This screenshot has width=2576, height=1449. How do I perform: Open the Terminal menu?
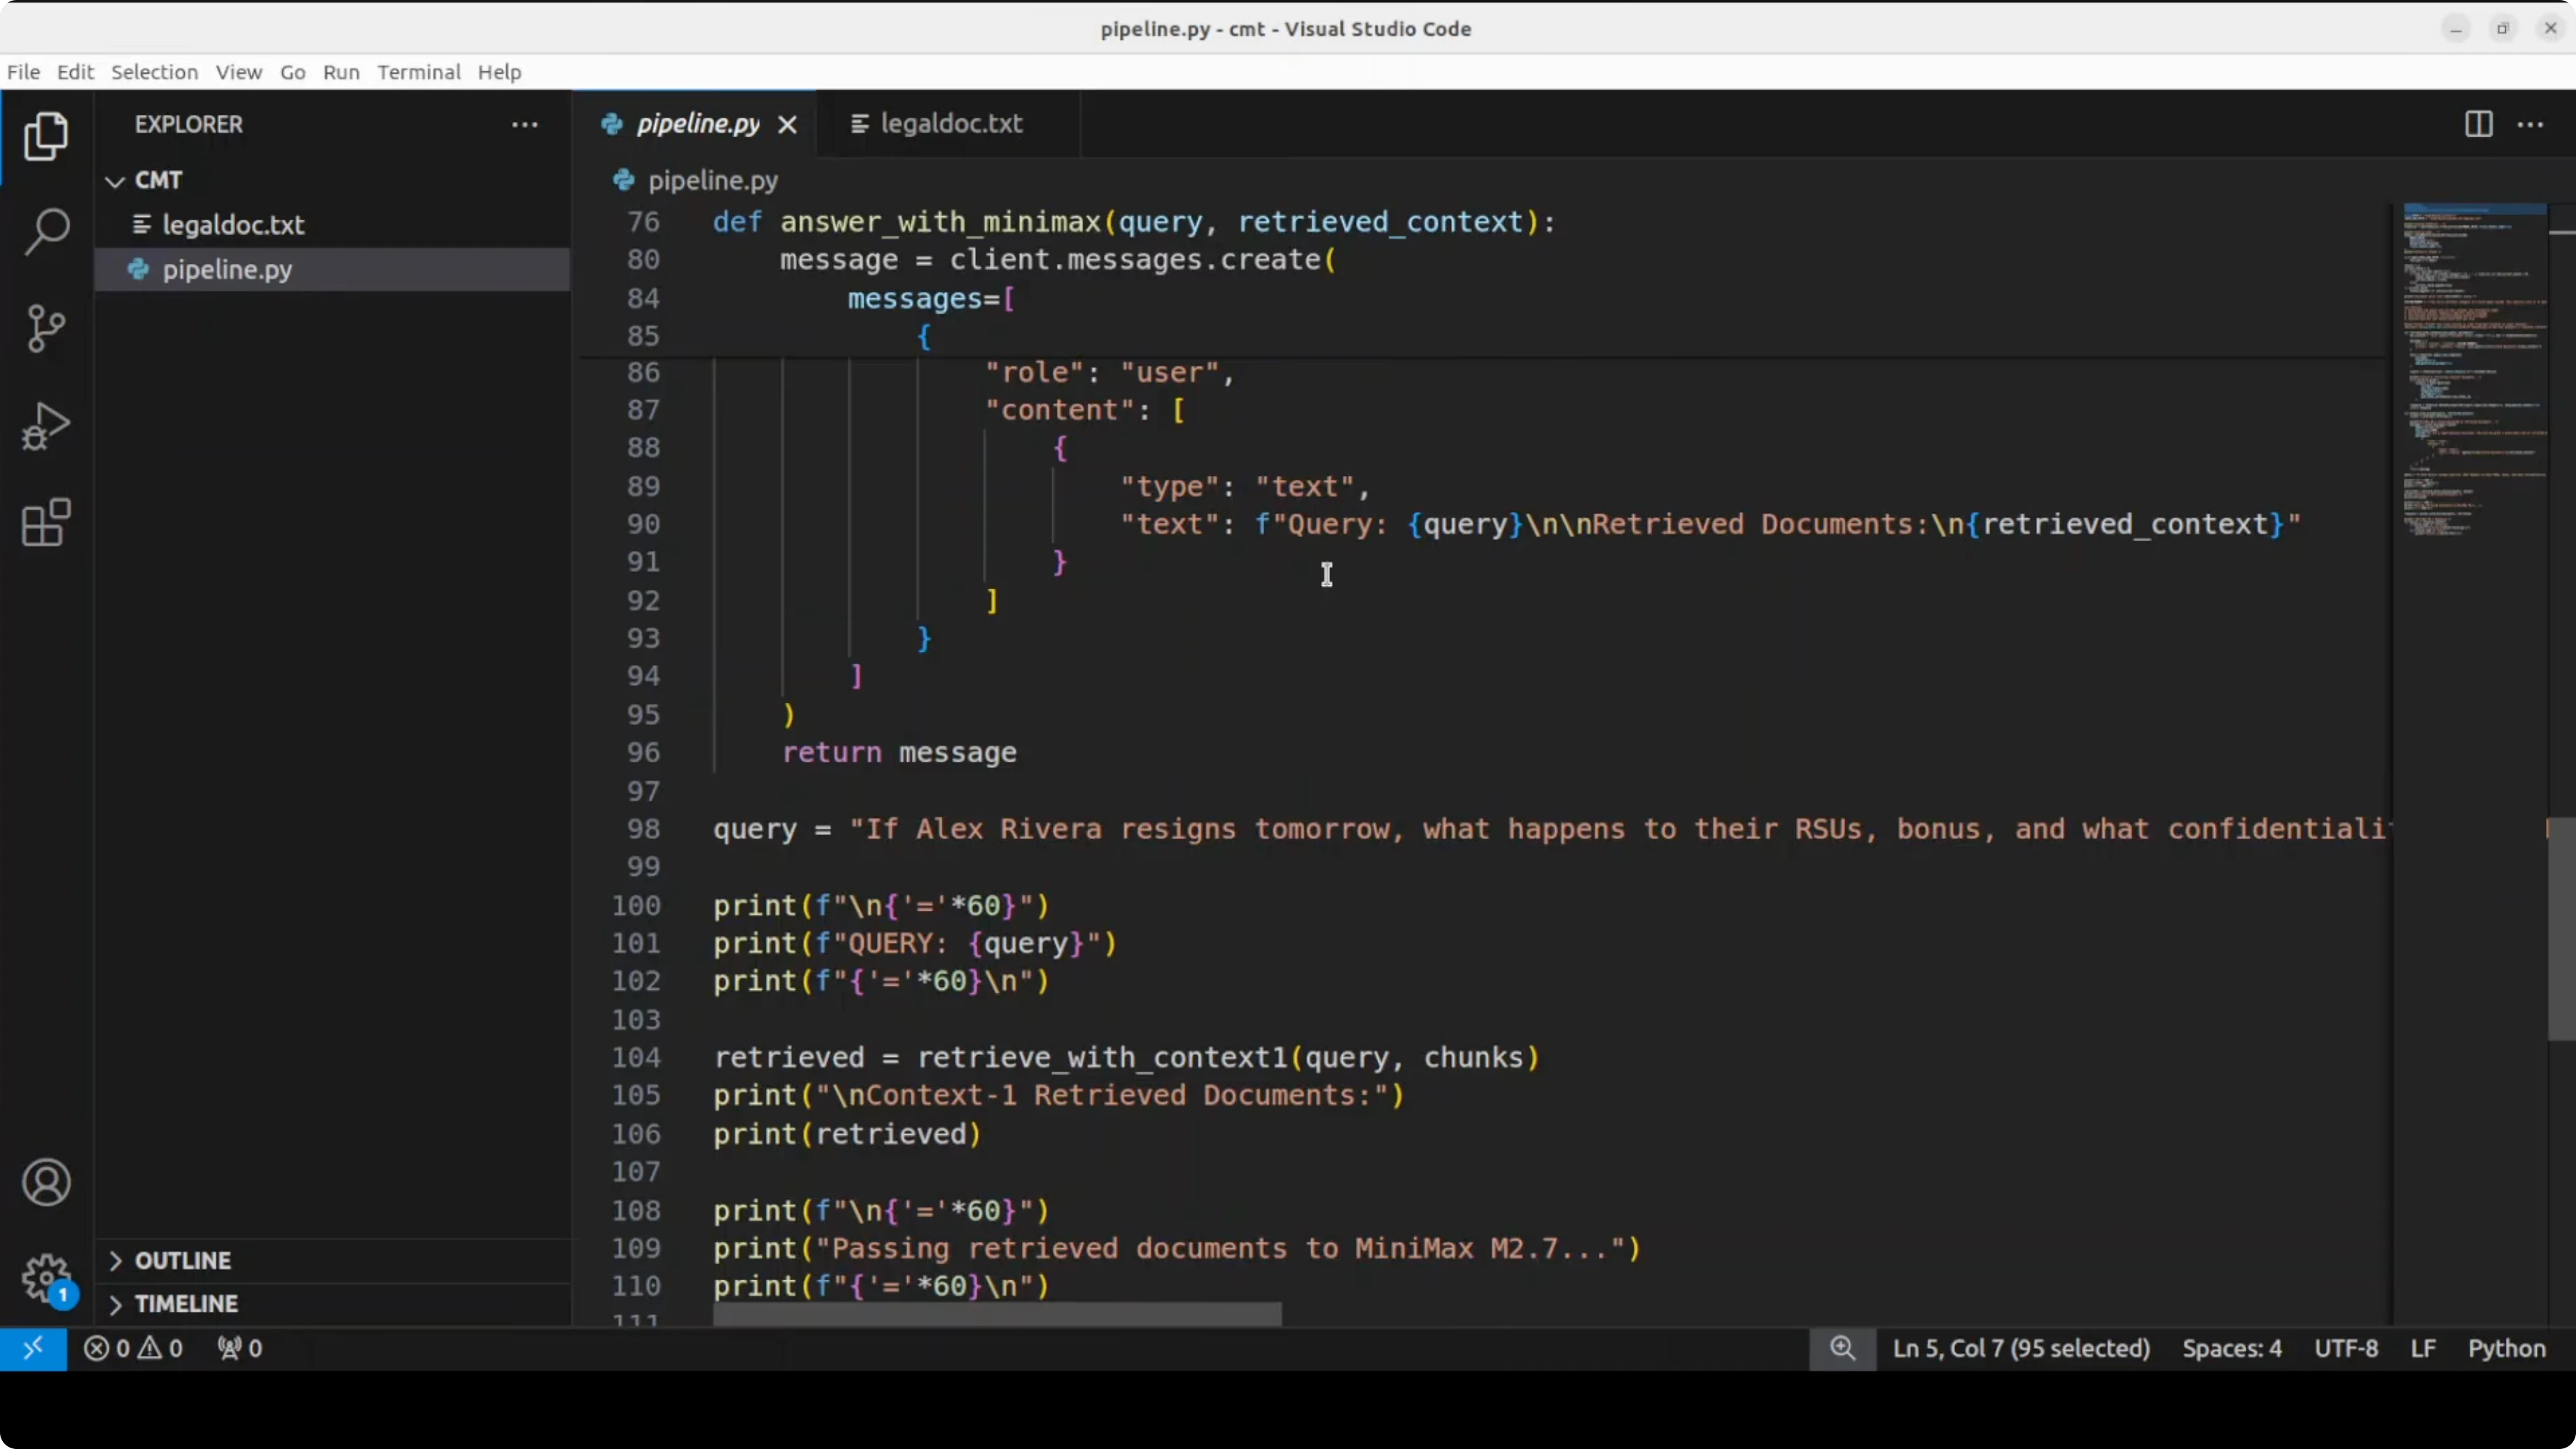[x=418, y=72]
